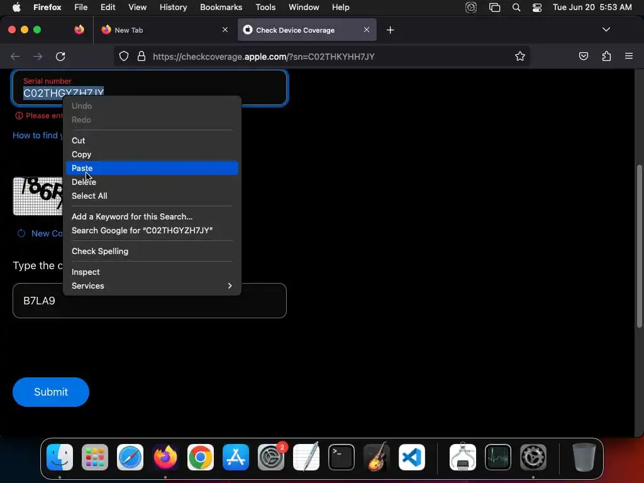
Task: Open App Store from the dock
Action: click(236, 457)
